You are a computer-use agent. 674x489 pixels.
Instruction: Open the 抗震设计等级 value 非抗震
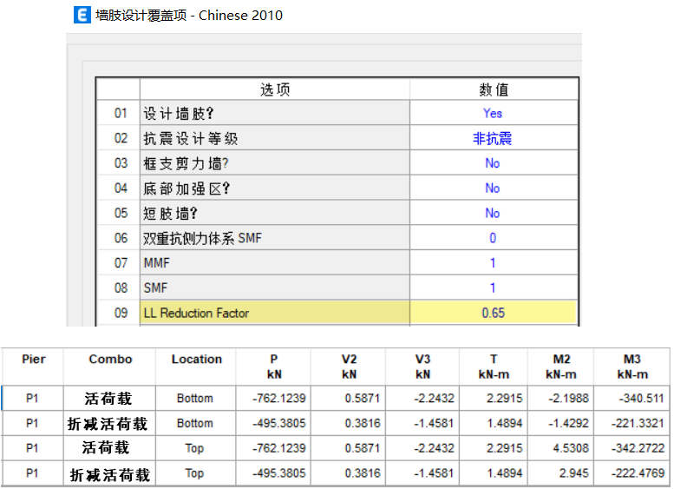(493, 138)
